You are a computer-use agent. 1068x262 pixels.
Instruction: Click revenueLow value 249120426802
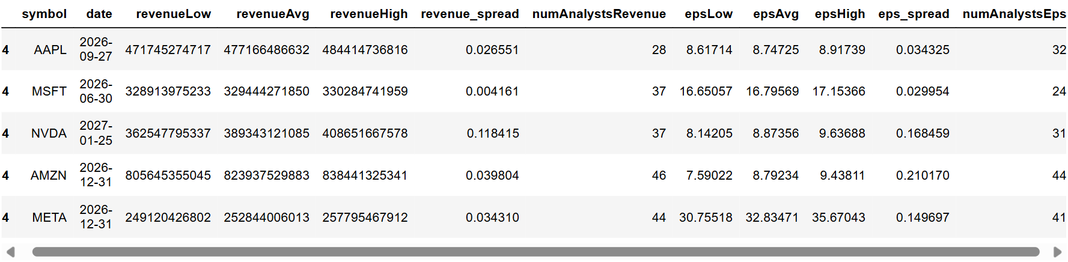[x=168, y=218]
